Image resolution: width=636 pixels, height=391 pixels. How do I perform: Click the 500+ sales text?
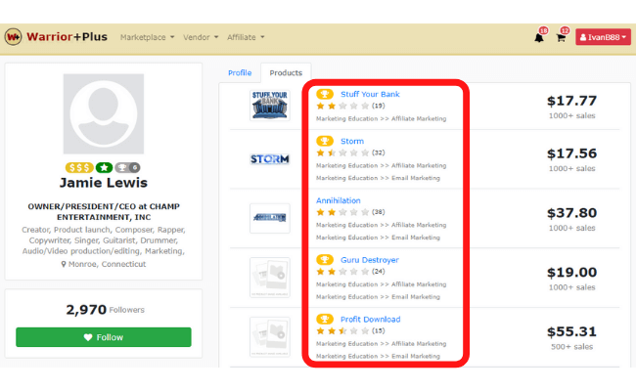(x=572, y=347)
